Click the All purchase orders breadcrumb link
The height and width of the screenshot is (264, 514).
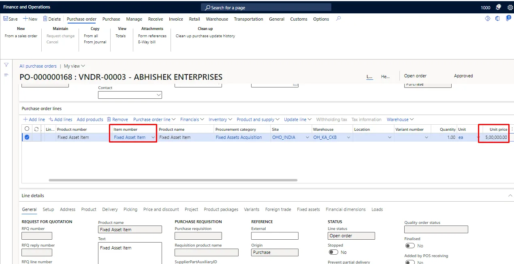coord(38,66)
